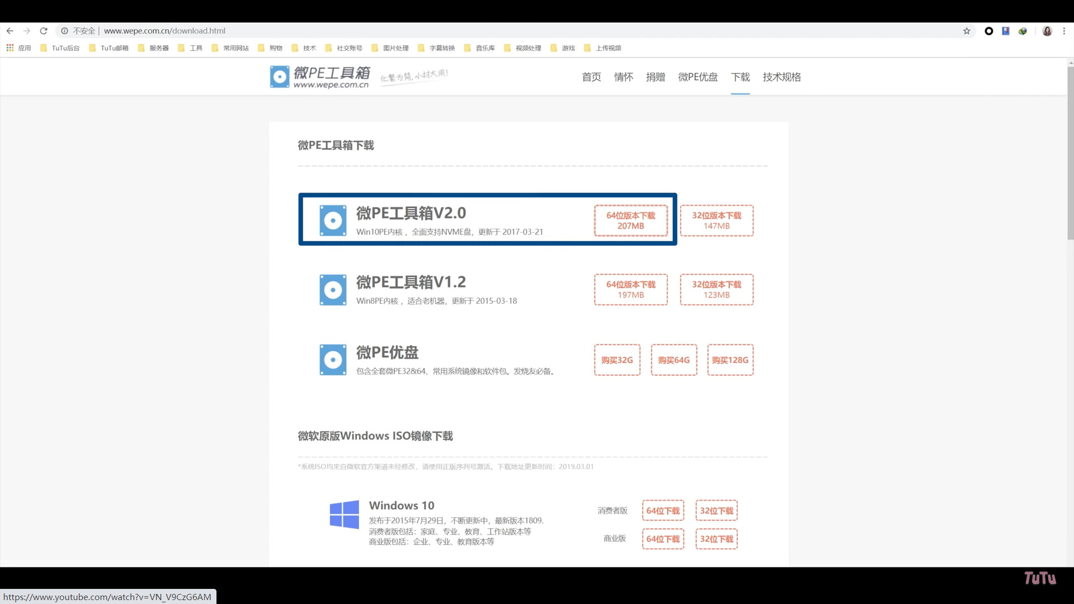Reload the page with the refresh icon
Viewport: 1074px width, 604px height.
pos(44,31)
